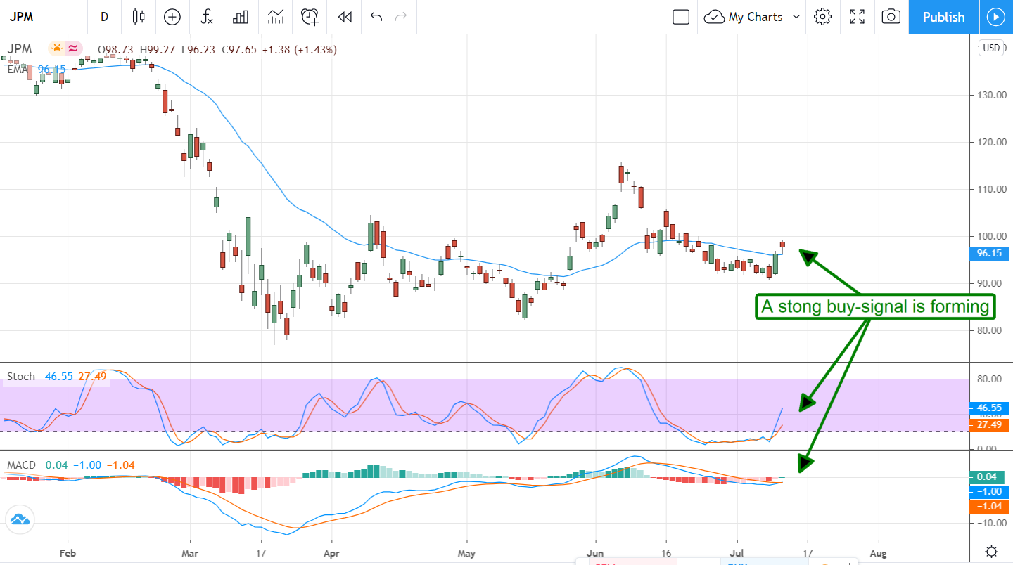Image resolution: width=1013 pixels, height=565 pixels.
Task: Click the TradingView logo on the chart
Action: click(19, 520)
